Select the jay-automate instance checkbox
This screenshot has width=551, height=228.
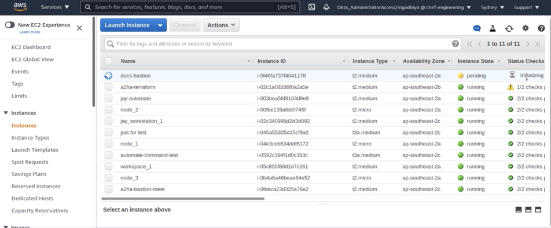pyautogui.click(x=108, y=98)
